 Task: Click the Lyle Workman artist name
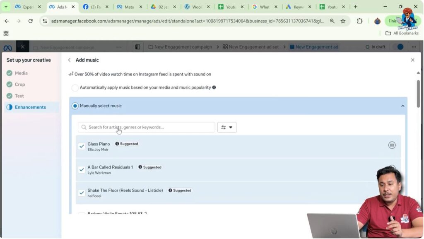click(x=99, y=173)
